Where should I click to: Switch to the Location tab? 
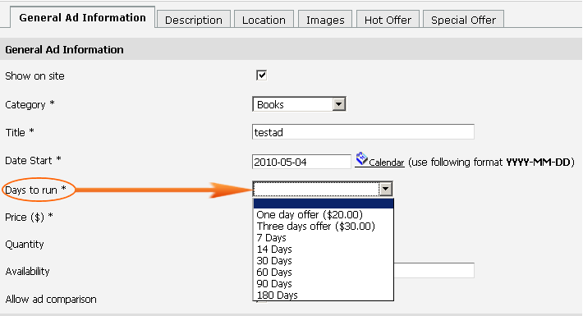(x=264, y=20)
